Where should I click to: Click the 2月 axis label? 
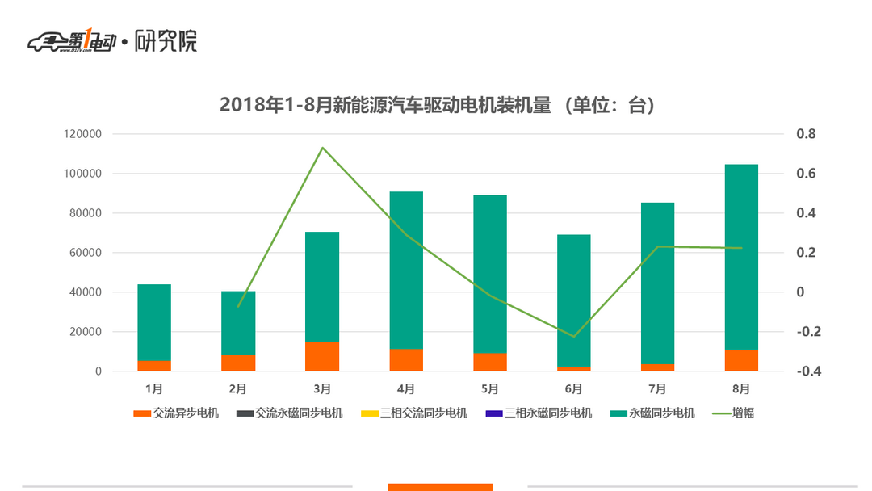tap(238, 388)
